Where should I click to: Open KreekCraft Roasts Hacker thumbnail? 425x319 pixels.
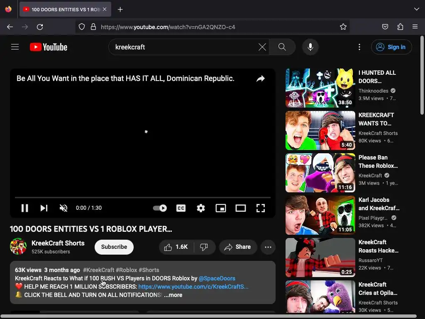[320, 258]
